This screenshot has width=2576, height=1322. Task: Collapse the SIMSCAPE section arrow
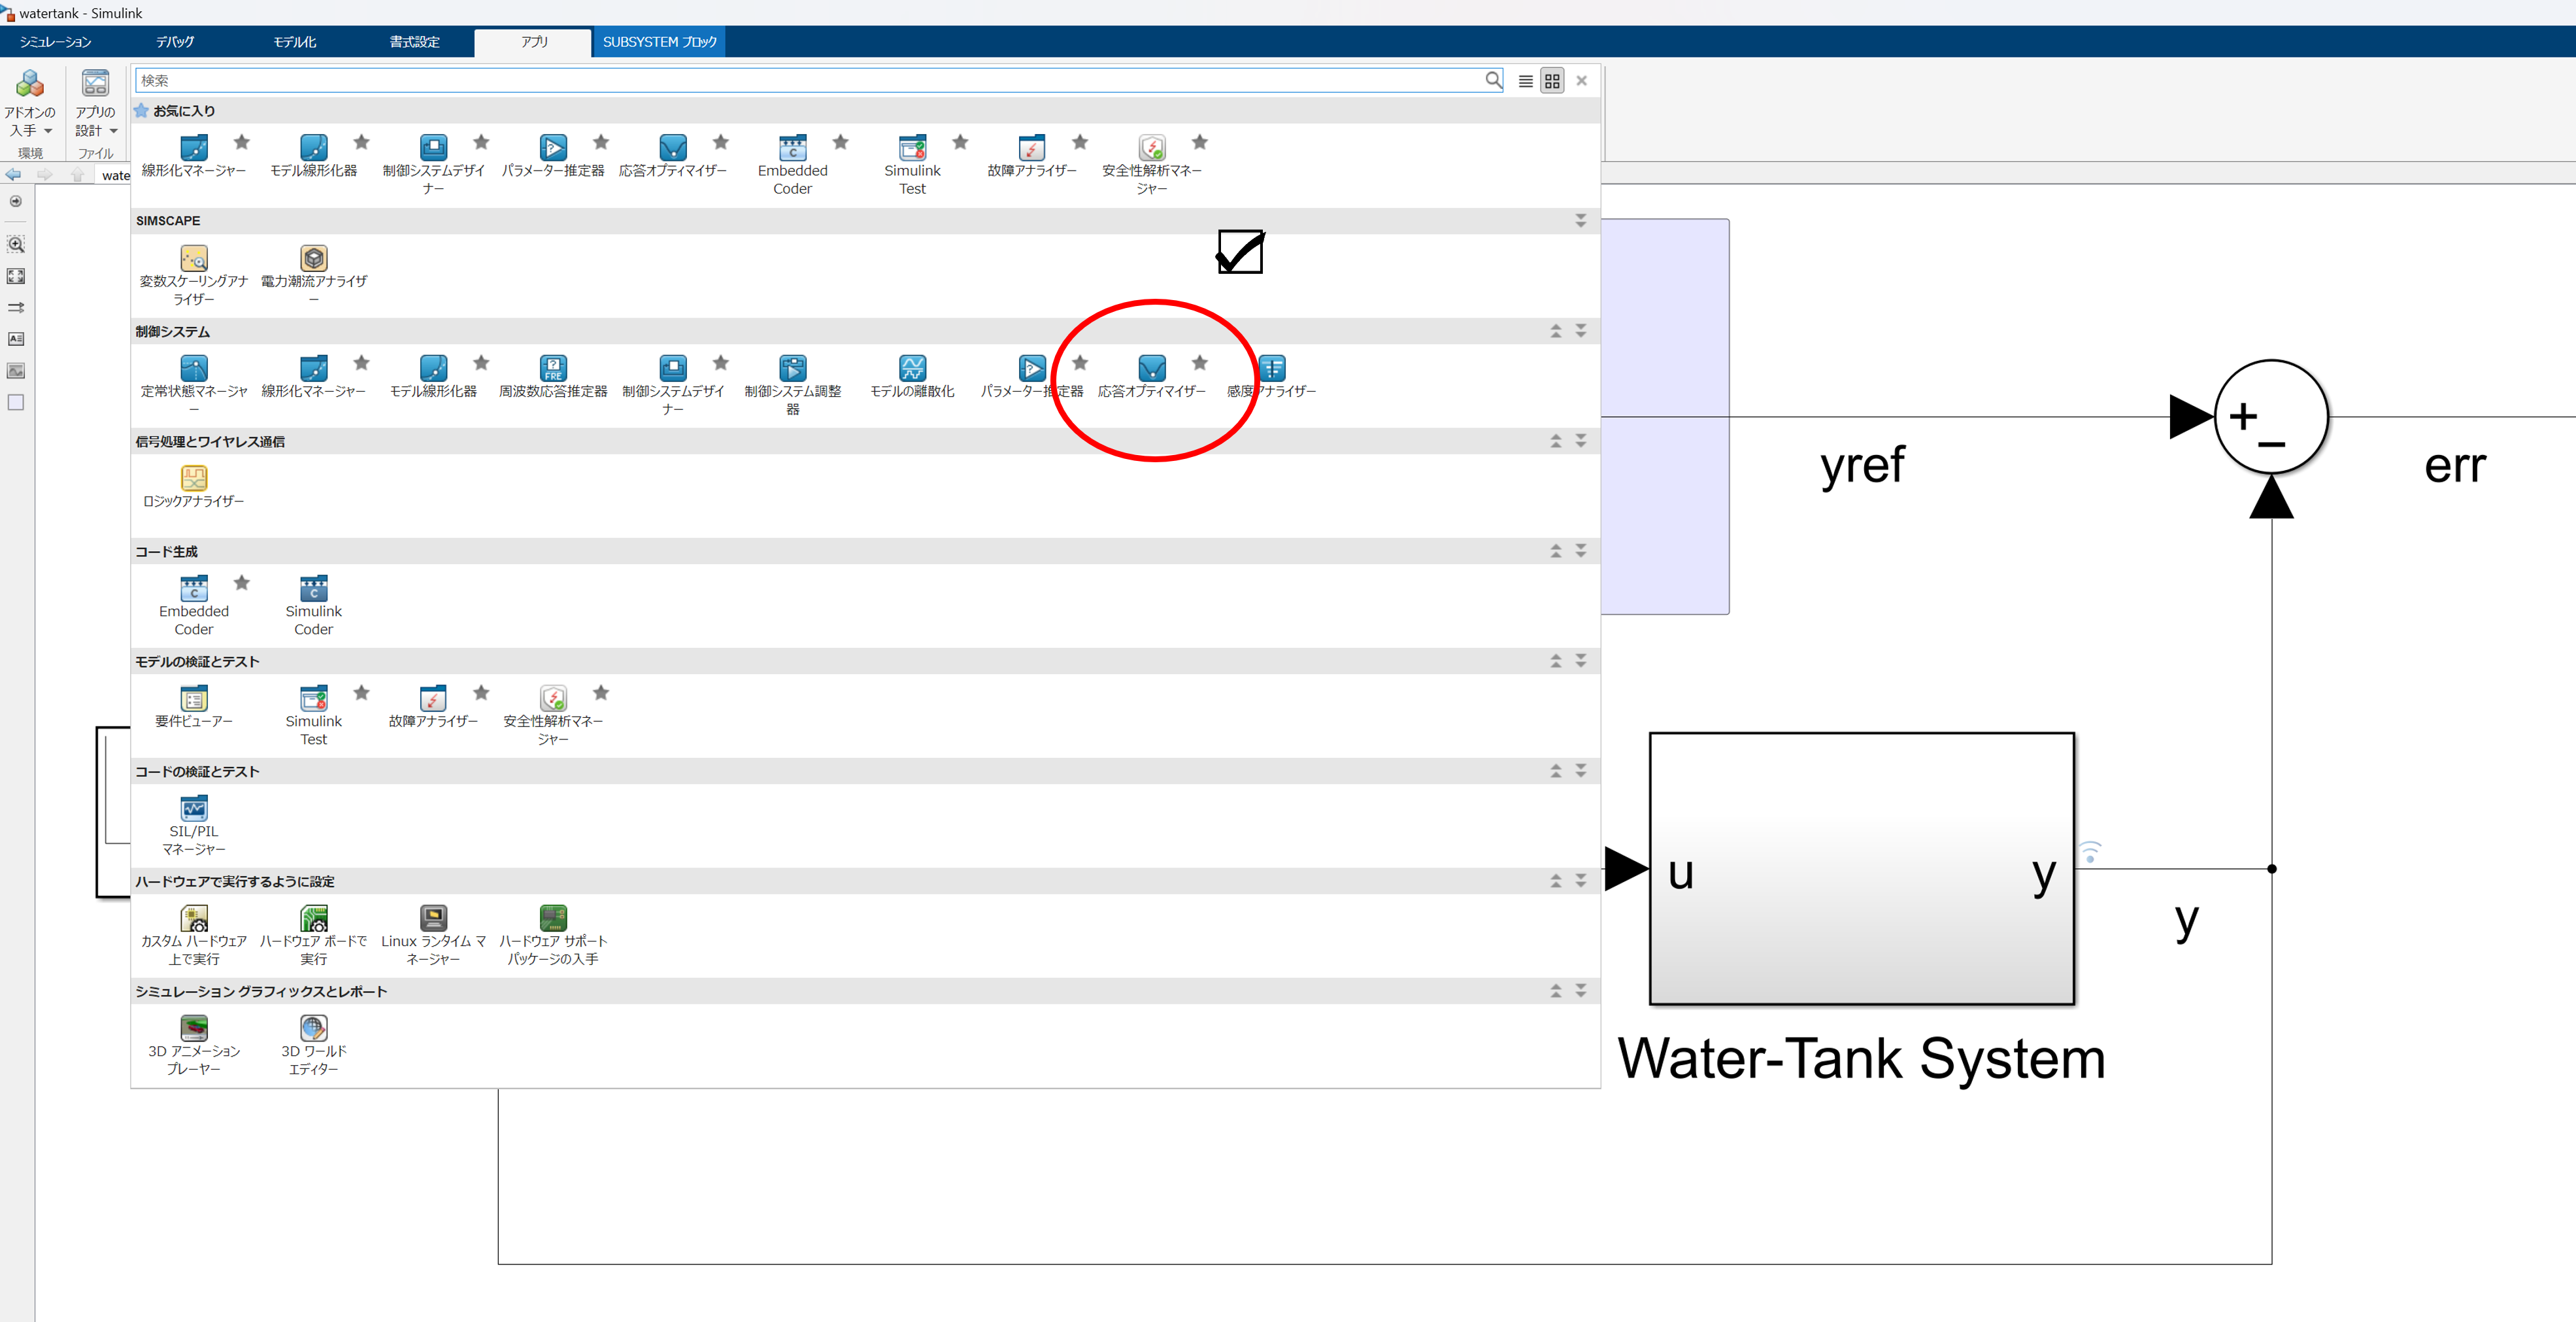[x=1580, y=221]
